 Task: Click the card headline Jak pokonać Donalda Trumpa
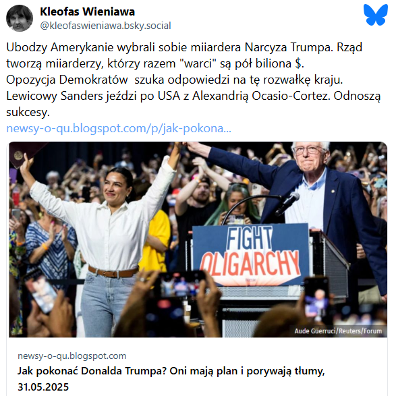click(x=171, y=371)
